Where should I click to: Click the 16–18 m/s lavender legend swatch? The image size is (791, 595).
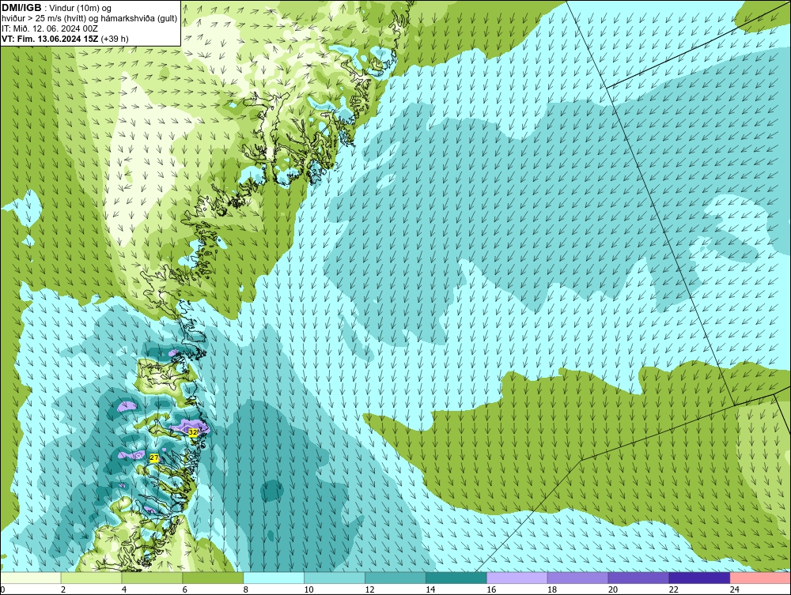tap(517, 578)
